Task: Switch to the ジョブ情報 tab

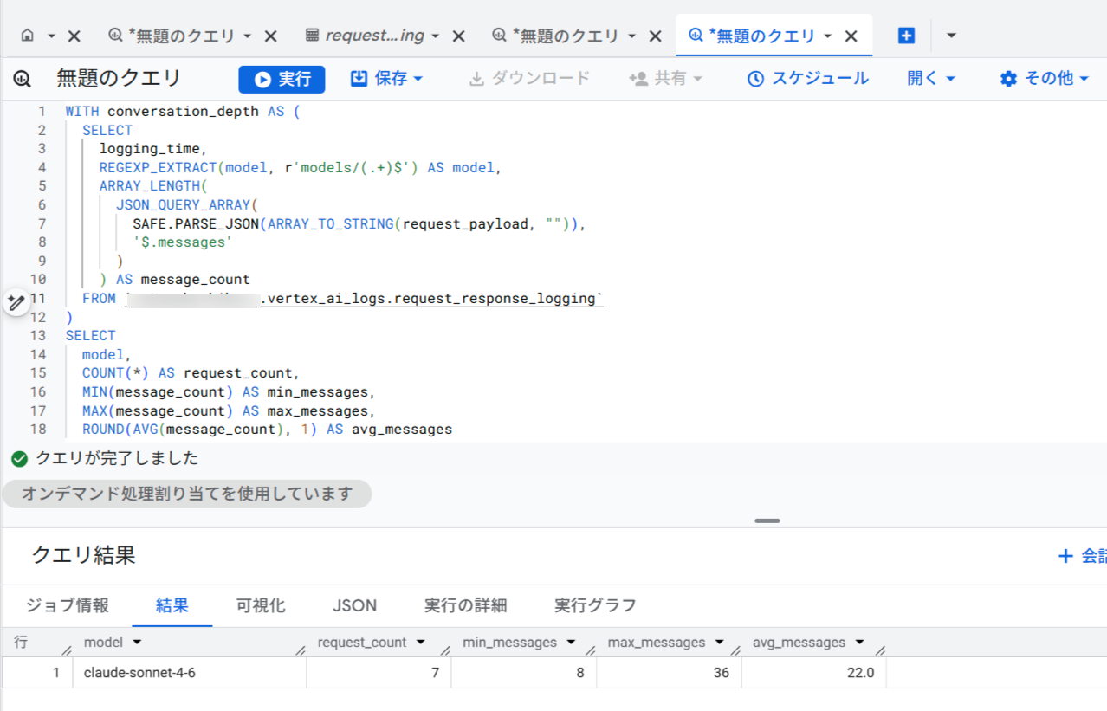Action: (x=68, y=605)
